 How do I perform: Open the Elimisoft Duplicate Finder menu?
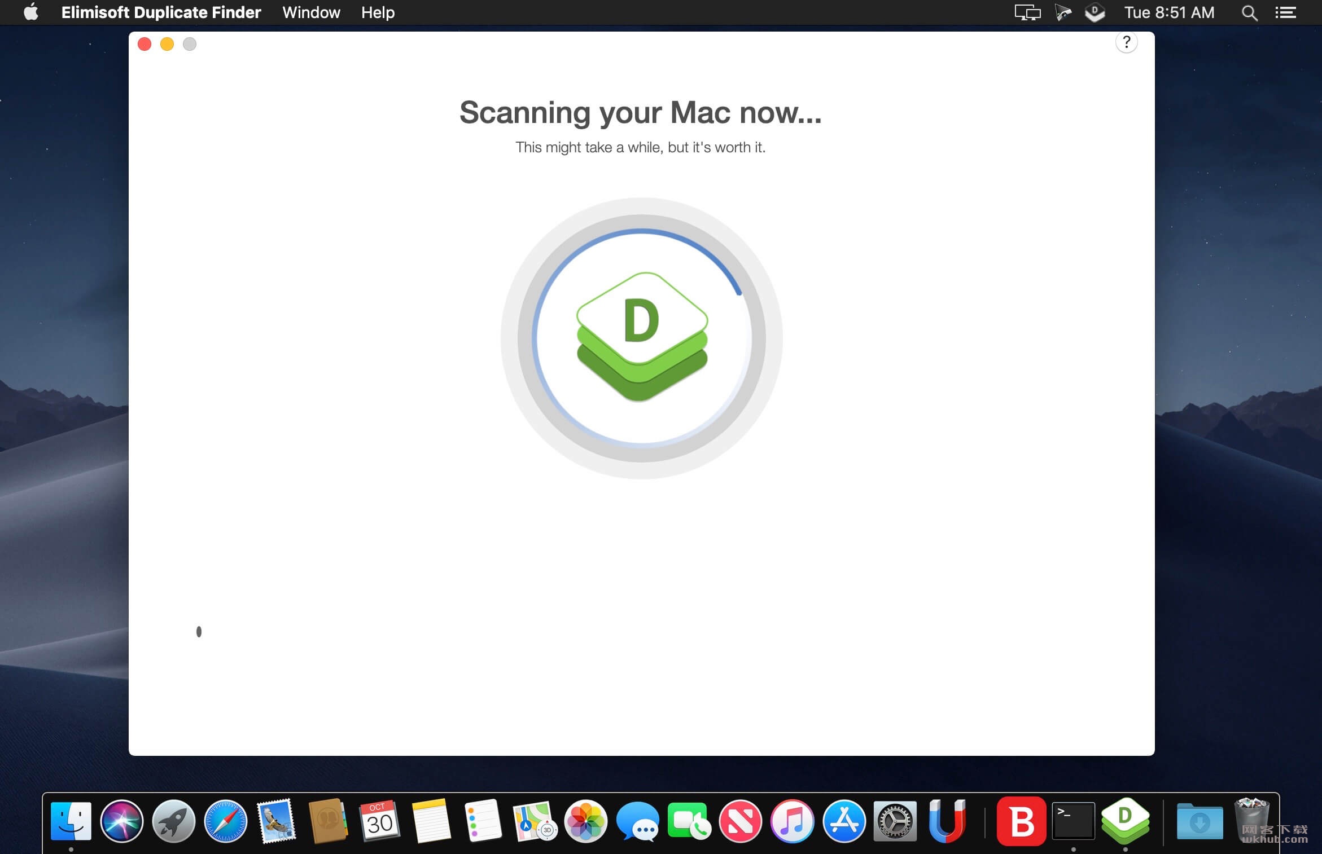tap(161, 12)
